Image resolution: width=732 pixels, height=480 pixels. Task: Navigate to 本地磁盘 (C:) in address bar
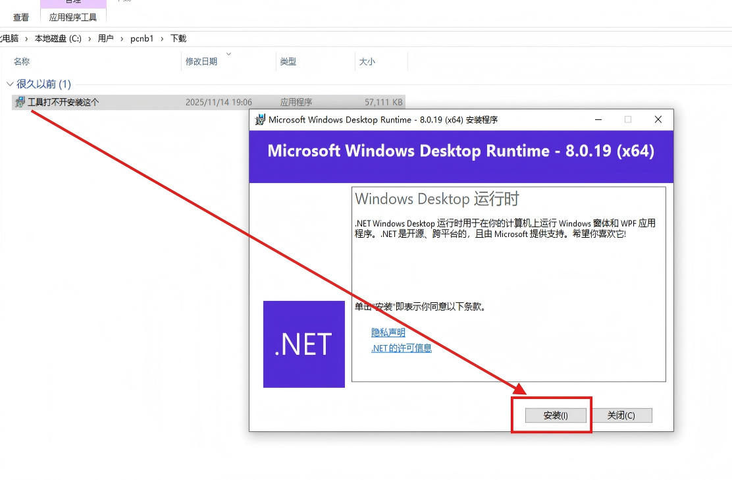pos(58,39)
